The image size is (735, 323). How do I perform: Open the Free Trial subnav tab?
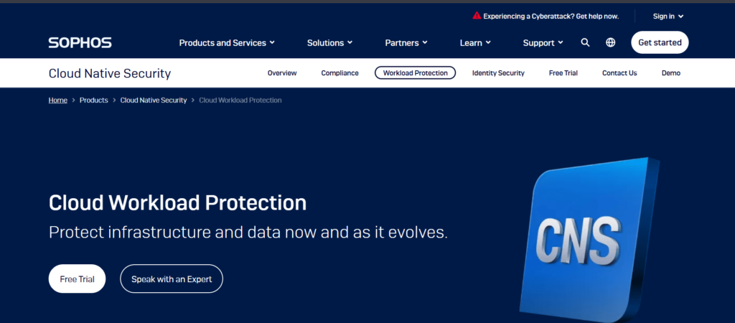coord(563,73)
